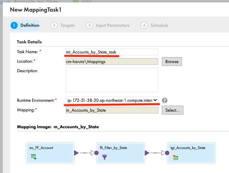
Task: Go to the Targets step tab
Action: 63,25
